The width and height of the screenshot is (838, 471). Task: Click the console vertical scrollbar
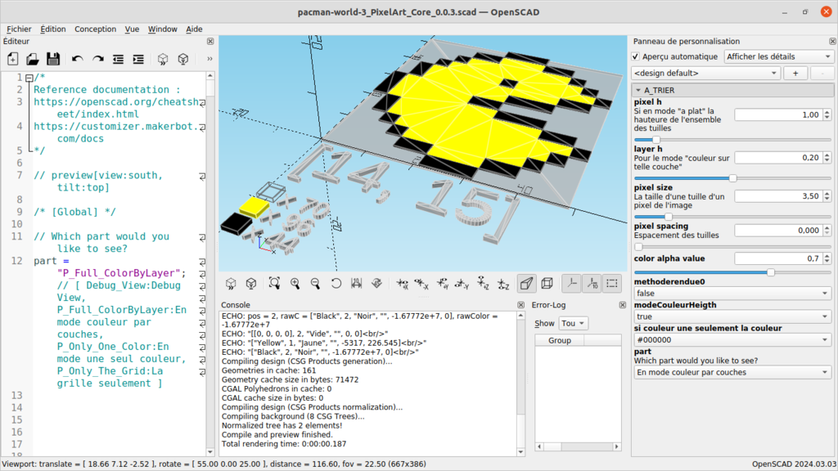[521, 384]
